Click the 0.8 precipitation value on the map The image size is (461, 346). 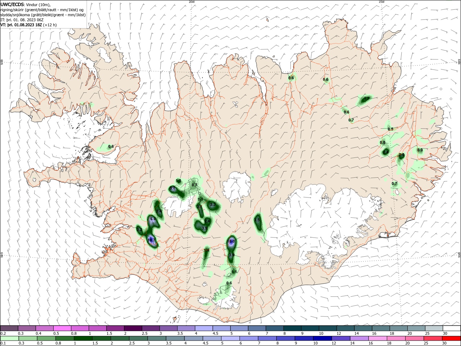382,143
